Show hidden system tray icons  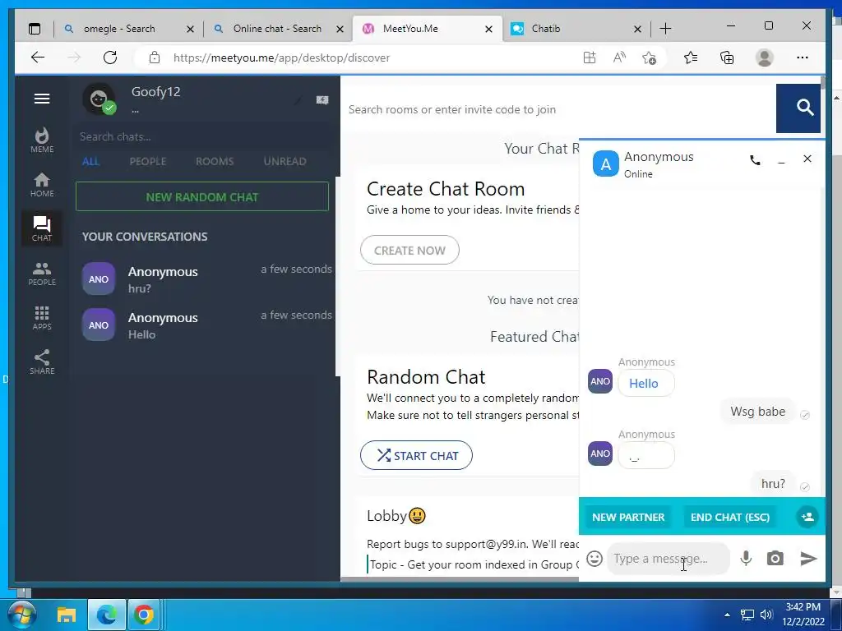pos(727,615)
